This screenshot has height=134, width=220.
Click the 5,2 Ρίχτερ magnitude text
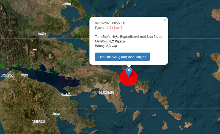[x=117, y=41]
